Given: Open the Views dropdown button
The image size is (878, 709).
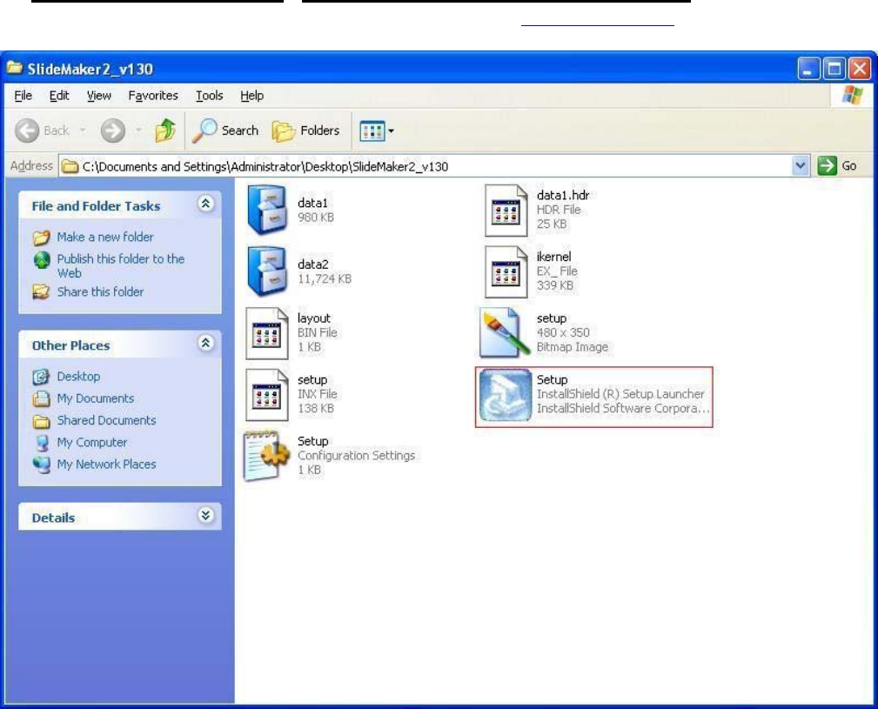Looking at the screenshot, I should tap(377, 131).
